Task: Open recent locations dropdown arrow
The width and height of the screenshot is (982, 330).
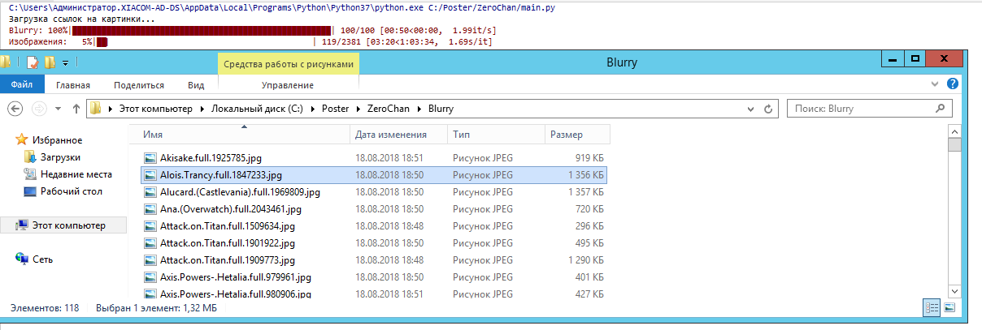Action: (x=58, y=109)
